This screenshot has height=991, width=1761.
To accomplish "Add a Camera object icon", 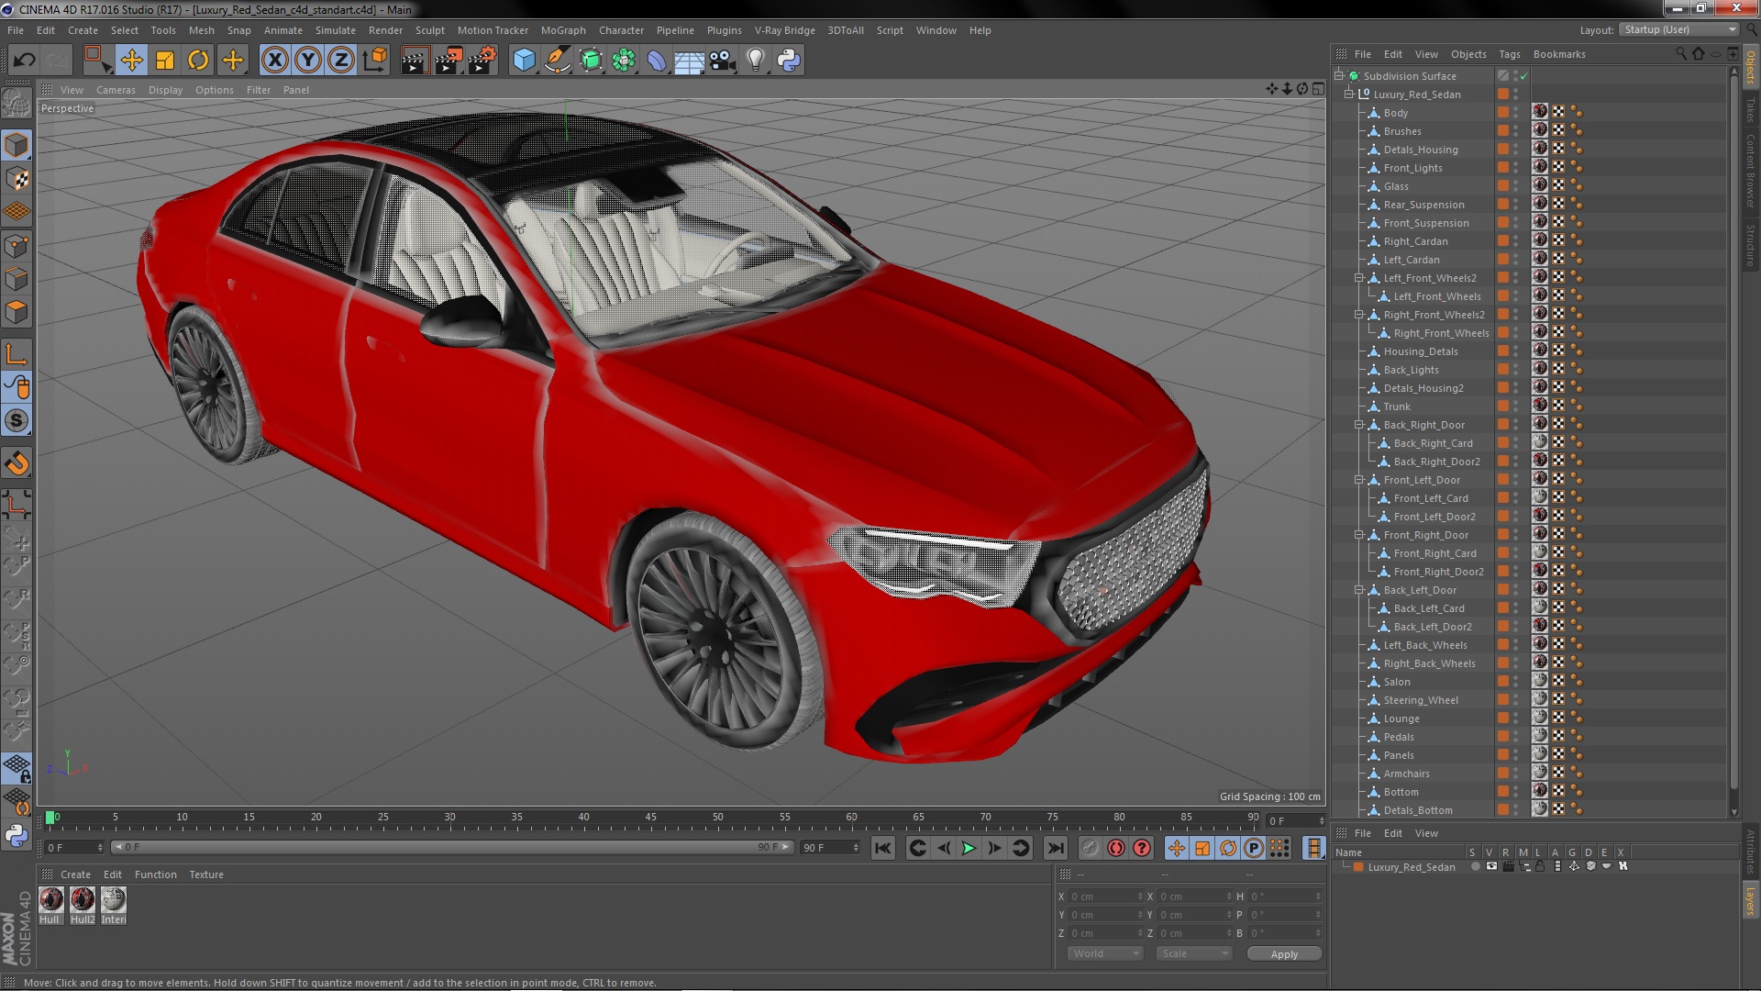I will [723, 61].
